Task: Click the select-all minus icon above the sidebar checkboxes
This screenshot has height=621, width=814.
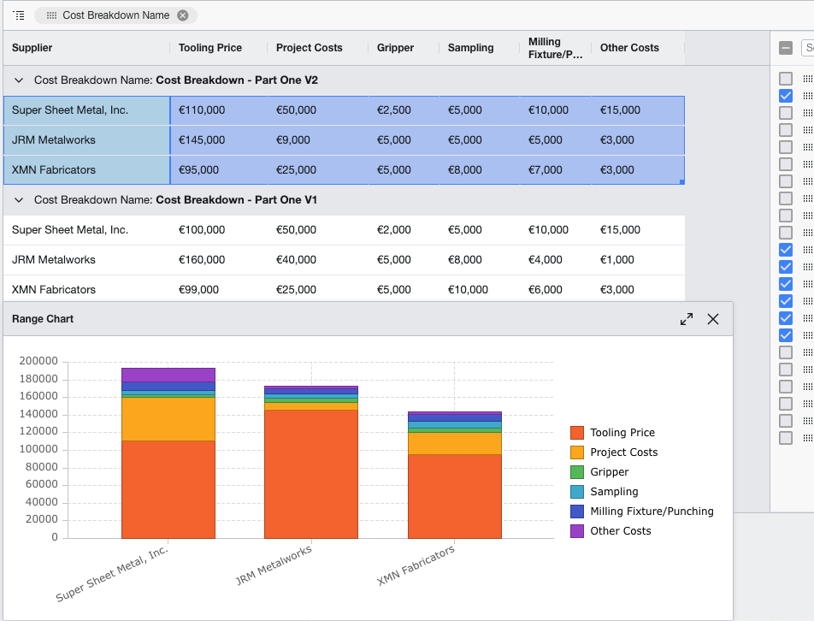Action: 785,49
